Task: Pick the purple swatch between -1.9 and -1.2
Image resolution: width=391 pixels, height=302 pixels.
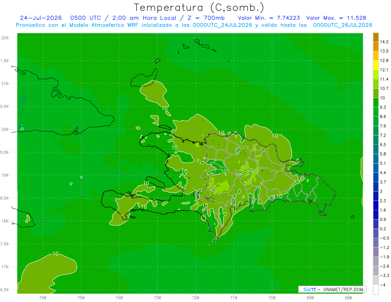Action: 376,252
